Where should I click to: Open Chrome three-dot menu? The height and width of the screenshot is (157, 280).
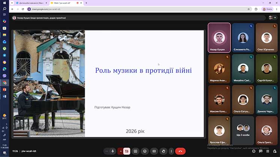277,9
